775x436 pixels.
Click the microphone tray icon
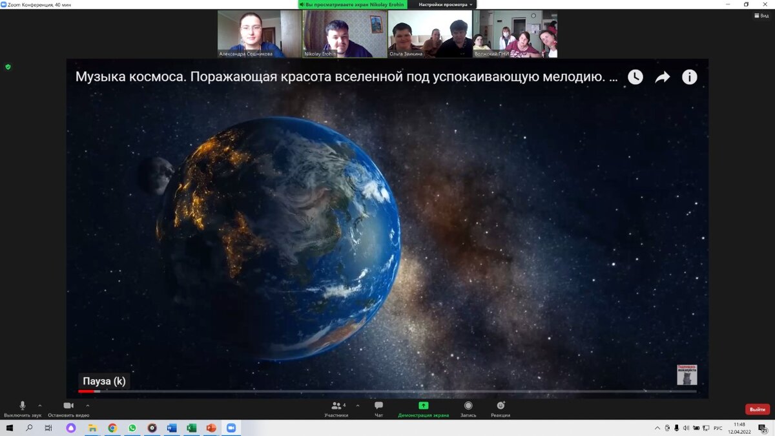tap(676, 428)
